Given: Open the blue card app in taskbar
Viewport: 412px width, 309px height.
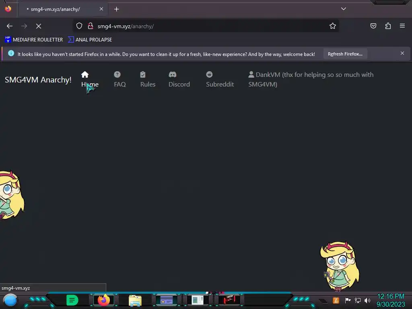Looking at the screenshot, I should pyautogui.click(x=166, y=300).
